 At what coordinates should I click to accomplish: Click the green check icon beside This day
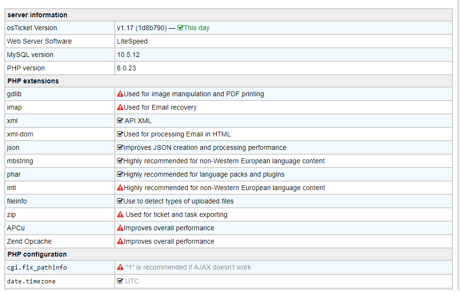pyautogui.click(x=180, y=28)
